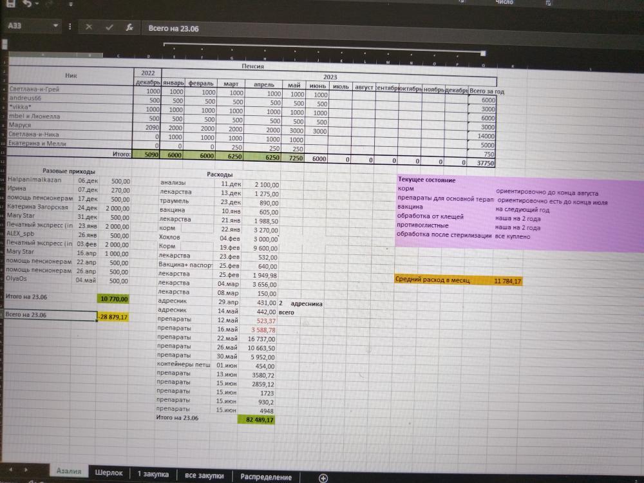The height and width of the screenshot is (483, 644).
Task: Click the Insert Function fx icon
Action: tap(129, 28)
